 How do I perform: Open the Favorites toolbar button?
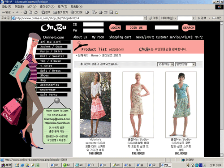tap(60, 13)
